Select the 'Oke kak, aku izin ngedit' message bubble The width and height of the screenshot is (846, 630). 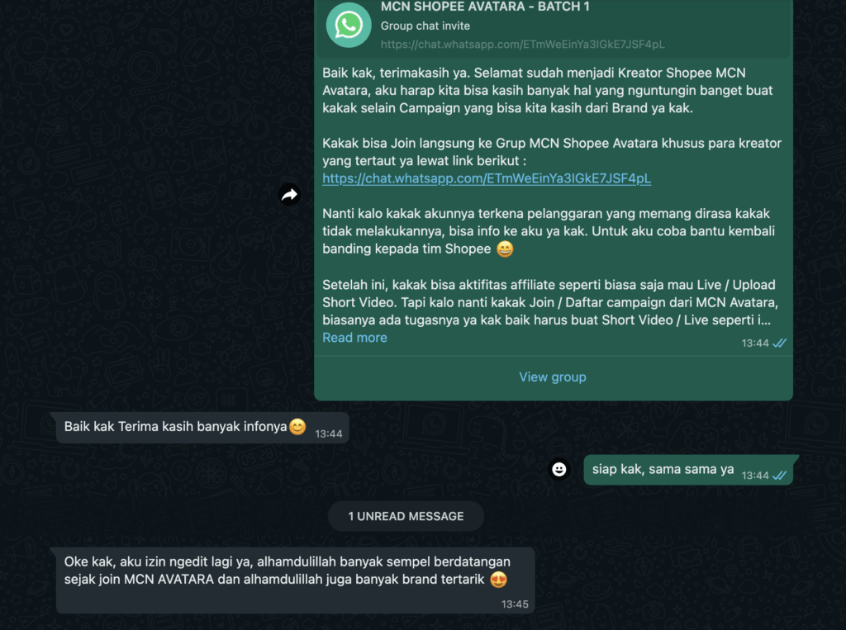click(x=295, y=580)
